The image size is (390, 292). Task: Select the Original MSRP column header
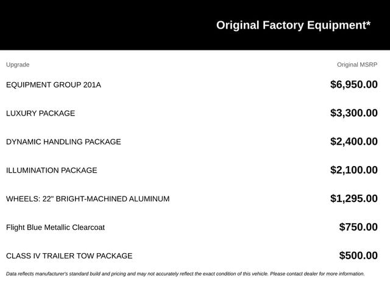[357, 65]
